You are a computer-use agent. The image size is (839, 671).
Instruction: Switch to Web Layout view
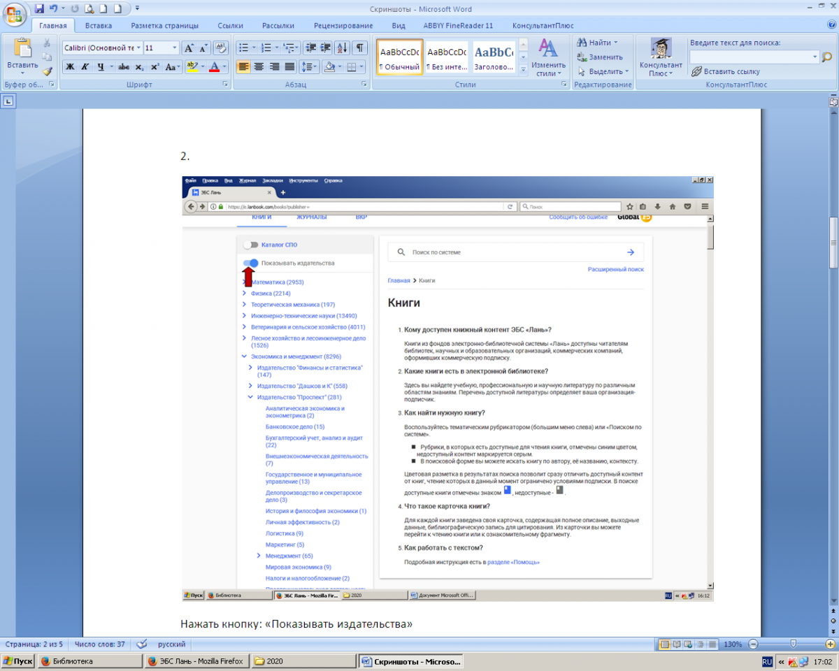(689, 644)
